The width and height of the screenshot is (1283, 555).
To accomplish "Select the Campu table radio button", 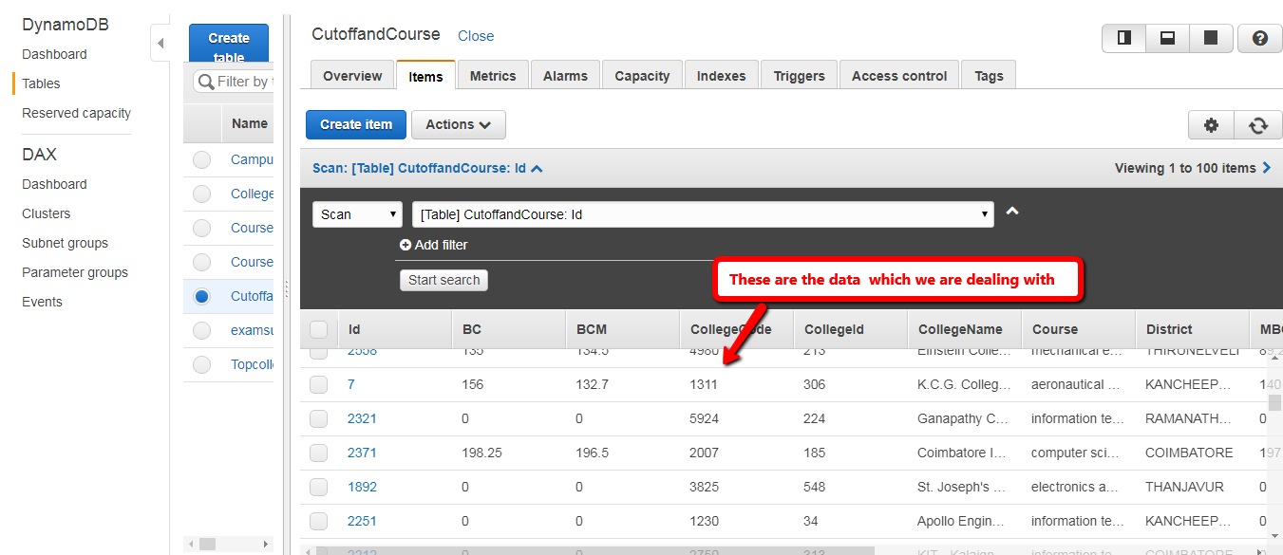I will [x=201, y=159].
